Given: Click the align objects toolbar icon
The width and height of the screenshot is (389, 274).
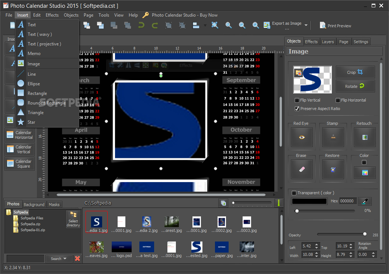Looking at the screenshot, I should 196,25.
